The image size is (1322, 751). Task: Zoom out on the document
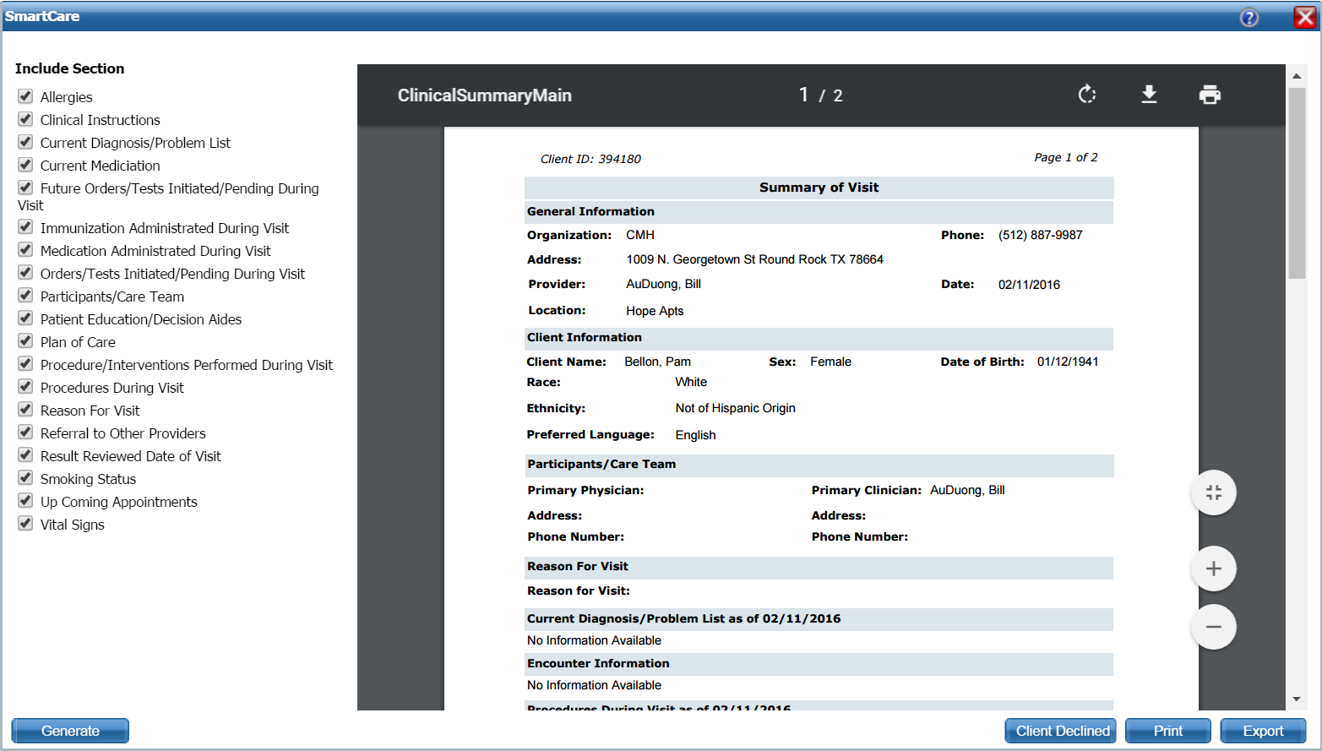(1213, 626)
